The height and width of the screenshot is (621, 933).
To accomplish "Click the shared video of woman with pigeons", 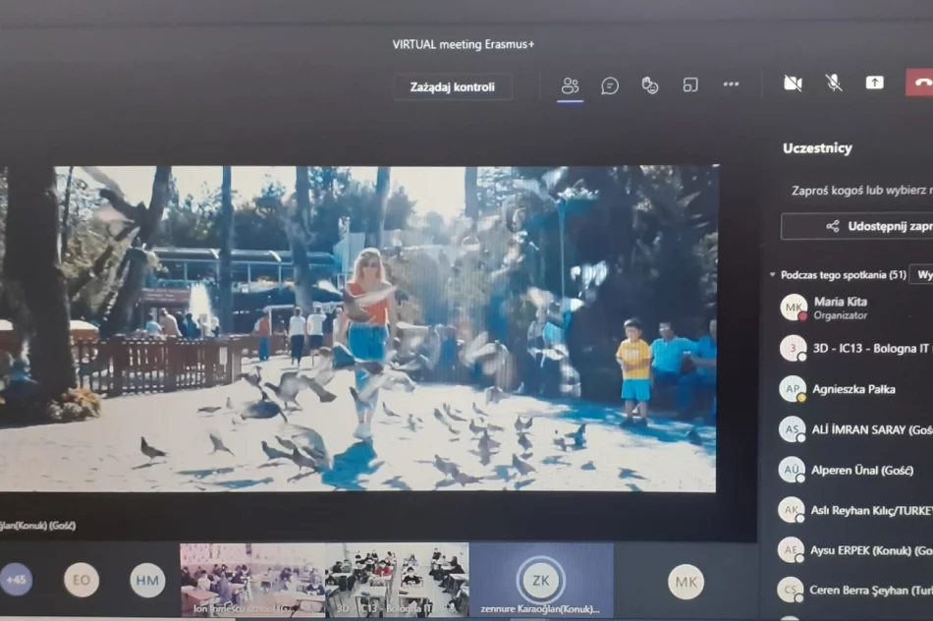I will click(358, 329).
